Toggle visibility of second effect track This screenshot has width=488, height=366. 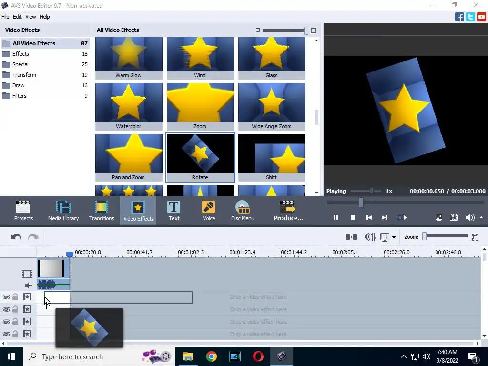tap(6, 309)
